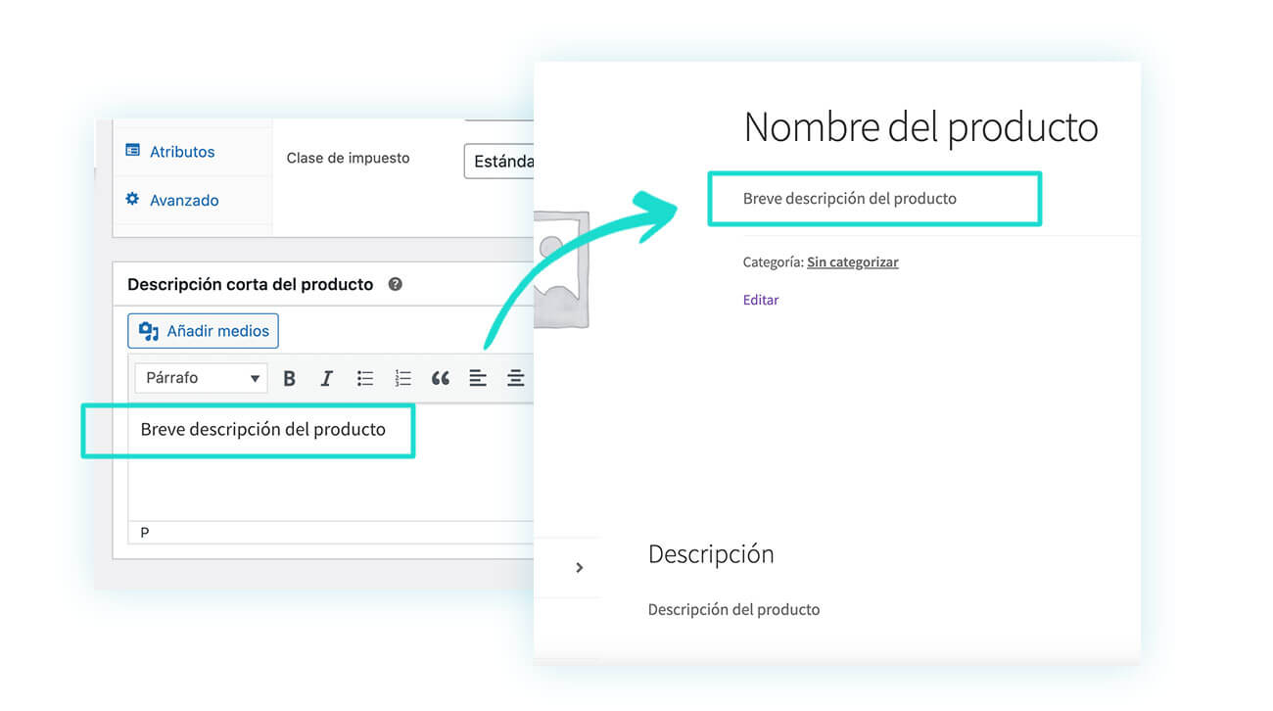The image size is (1273, 711).
Task: Click the Avanzado gear icon
Action: 132,199
